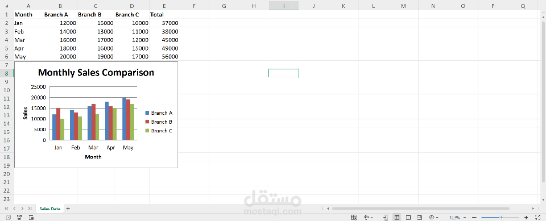The image size is (546, 221).
Task: Click the statistics icon in status bar
Action: click(19, 218)
